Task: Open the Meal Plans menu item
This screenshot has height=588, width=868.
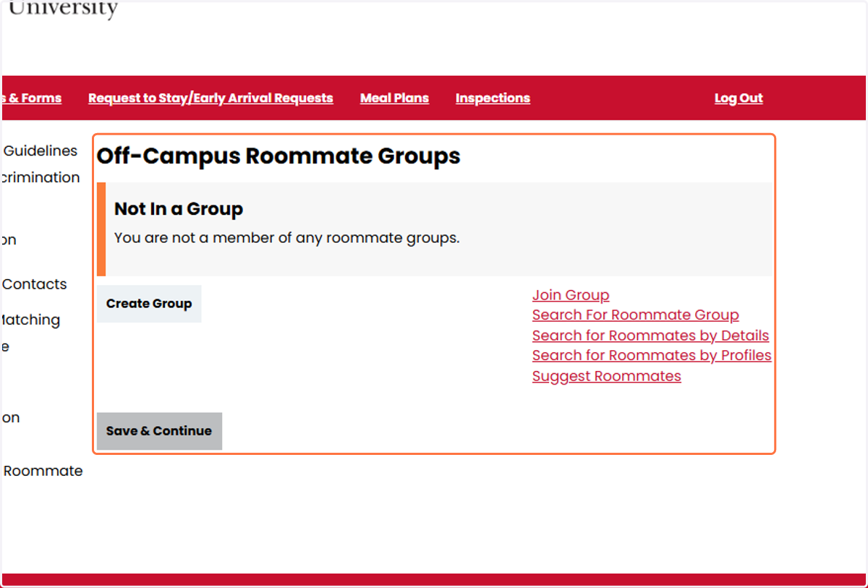Action: (394, 98)
